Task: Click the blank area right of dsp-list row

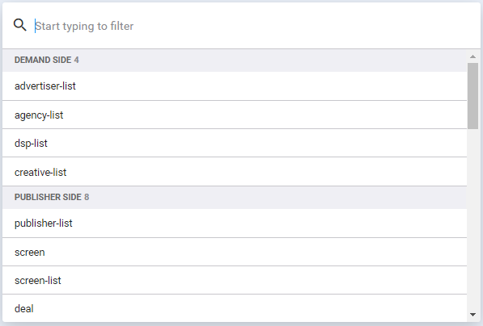Action: click(x=257, y=143)
